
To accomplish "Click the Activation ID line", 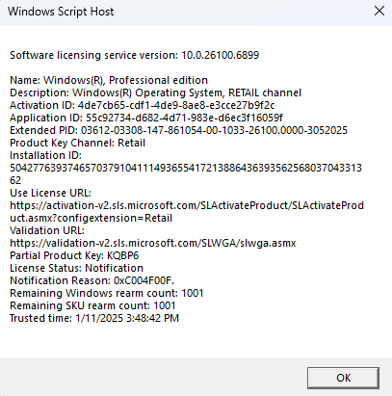I will click(x=143, y=105).
